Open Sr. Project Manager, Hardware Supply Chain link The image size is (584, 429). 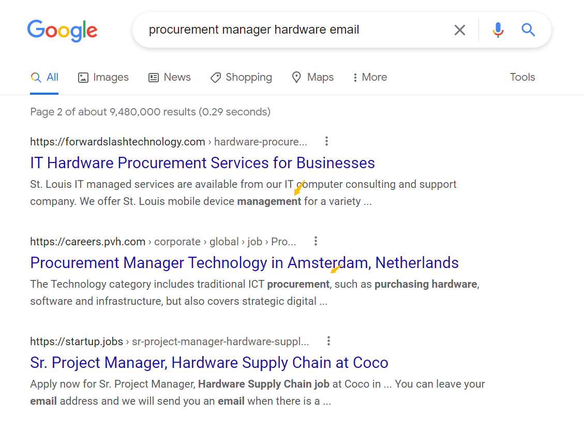209,363
